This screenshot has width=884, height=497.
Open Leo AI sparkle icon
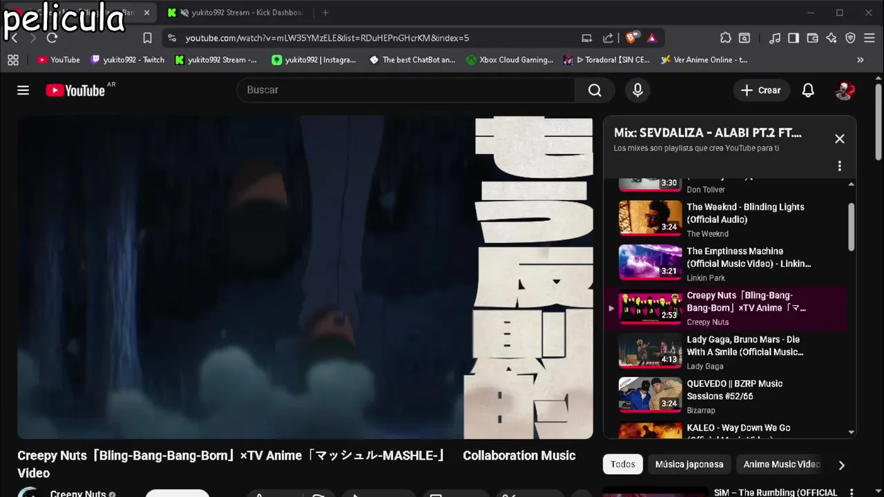pyautogui.click(x=832, y=38)
